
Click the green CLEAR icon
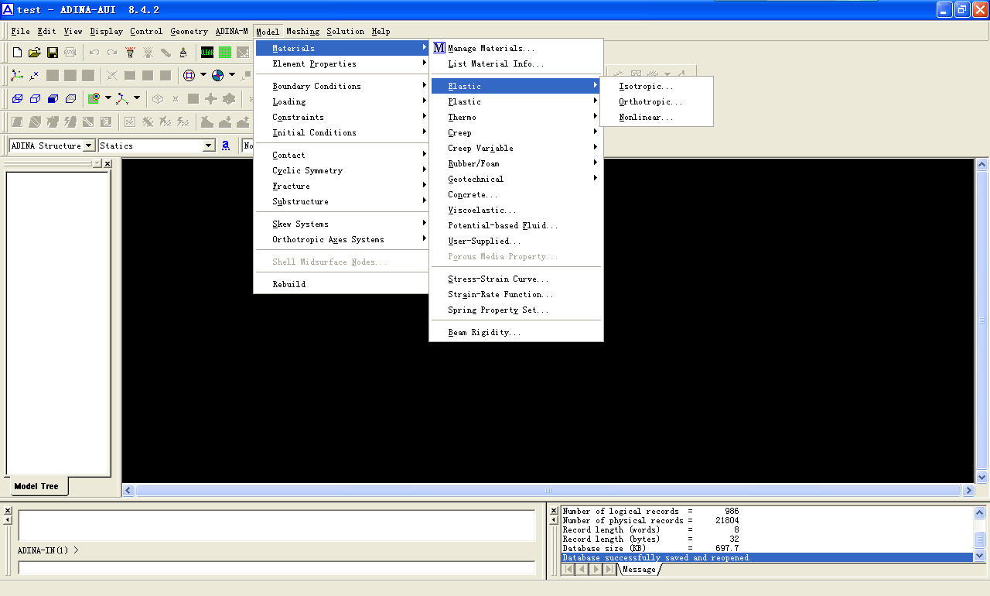click(x=207, y=53)
